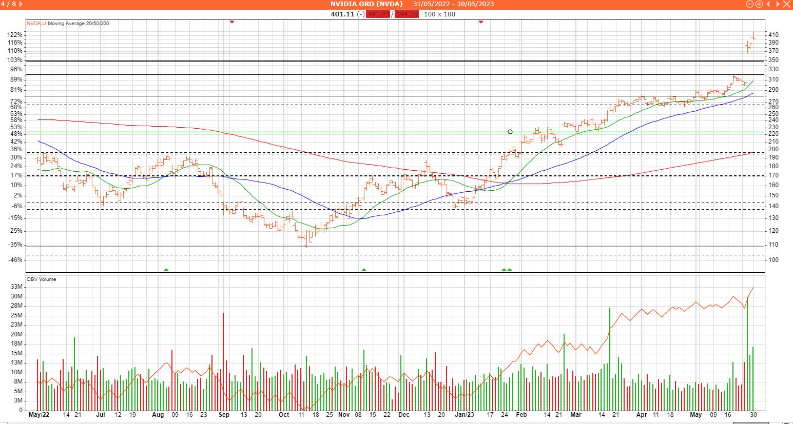Click the bid price 393.93

point(378,14)
